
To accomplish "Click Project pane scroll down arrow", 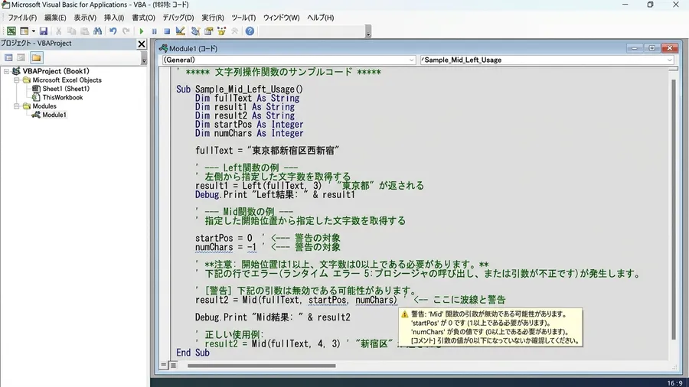I will pyautogui.click(x=144, y=61).
